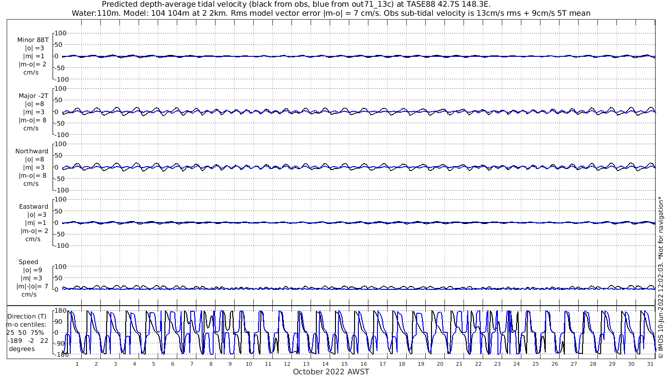Click "|m| =1" in the Eastward panel

click(36, 223)
